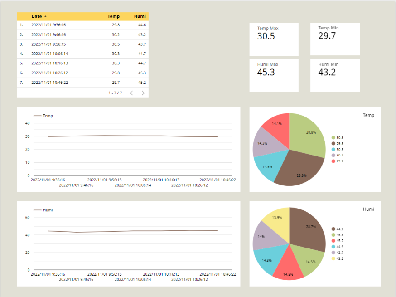
Task: Select the Humi Min scorecard
Action: point(335,76)
